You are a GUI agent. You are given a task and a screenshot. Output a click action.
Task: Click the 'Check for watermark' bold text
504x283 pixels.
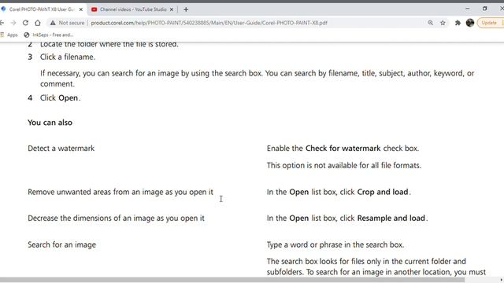coord(343,149)
